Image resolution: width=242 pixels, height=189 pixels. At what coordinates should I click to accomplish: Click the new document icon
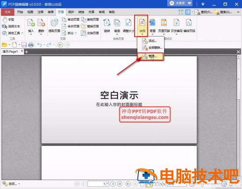[x=15, y=45]
